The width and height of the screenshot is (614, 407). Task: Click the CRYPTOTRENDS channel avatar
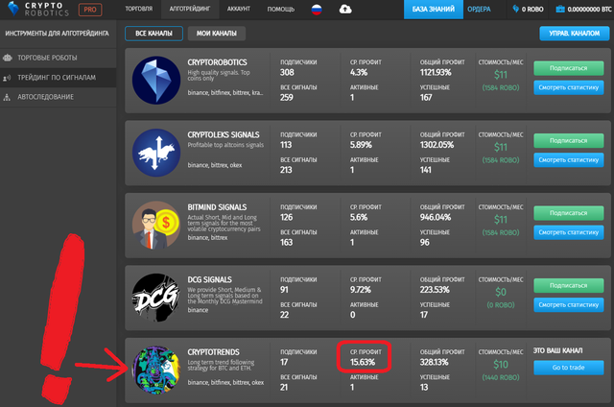(156, 371)
